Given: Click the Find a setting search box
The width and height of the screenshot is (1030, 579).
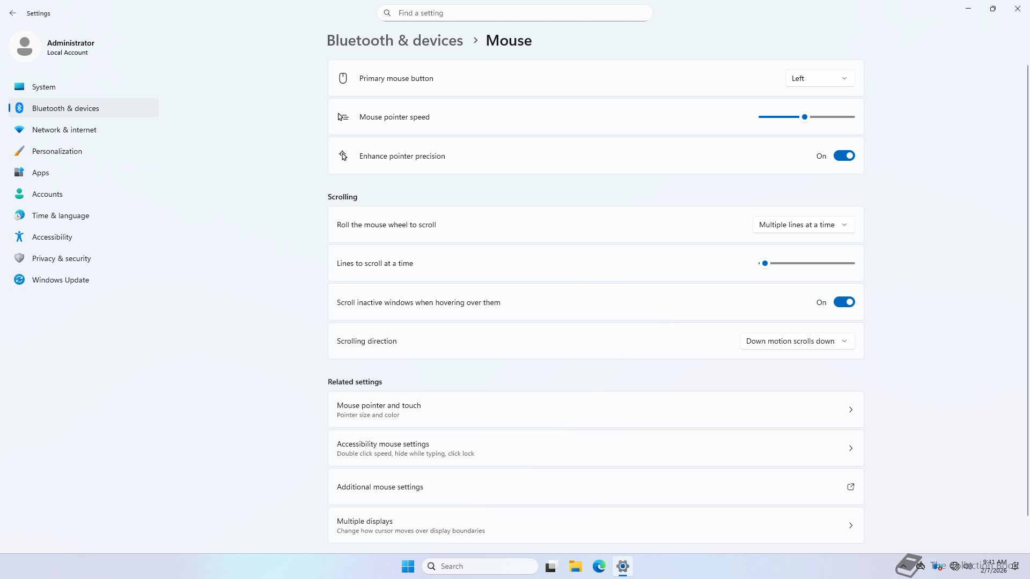Looking at the screenshot, I should coord(515,13).
